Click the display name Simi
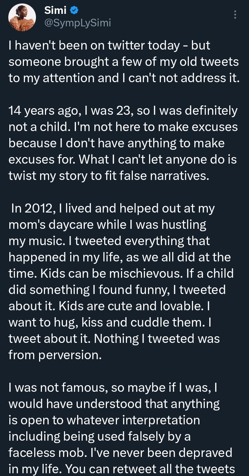Viewport: 249px width, 476px height. click(55, 11)
